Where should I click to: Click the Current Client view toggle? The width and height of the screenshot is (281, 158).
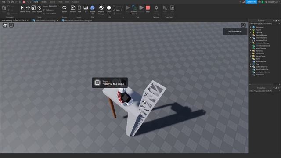coord(134,10)
